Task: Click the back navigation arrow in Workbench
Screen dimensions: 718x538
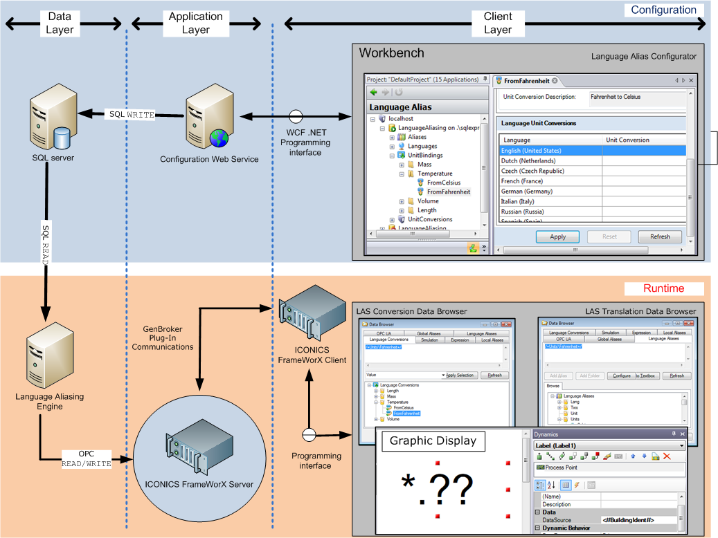Action: [374, 91]
